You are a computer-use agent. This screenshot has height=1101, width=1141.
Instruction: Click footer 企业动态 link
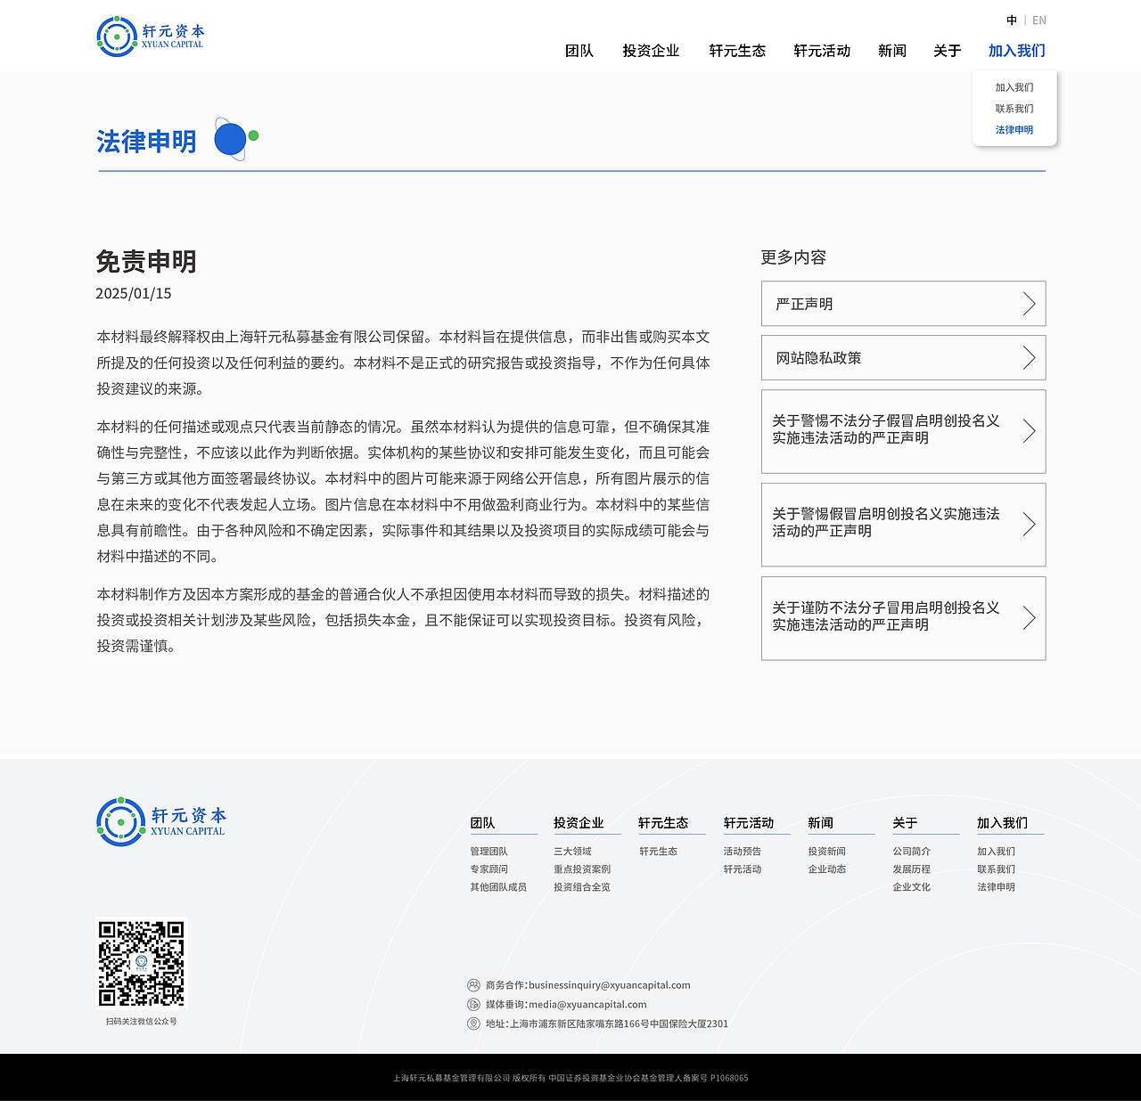827,869
